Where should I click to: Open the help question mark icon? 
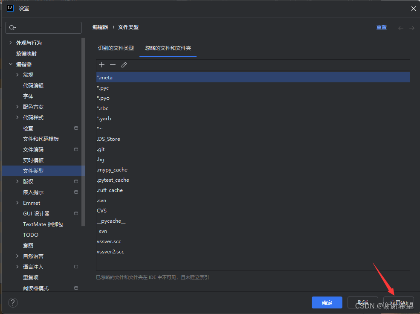click(x=12, y=302)
